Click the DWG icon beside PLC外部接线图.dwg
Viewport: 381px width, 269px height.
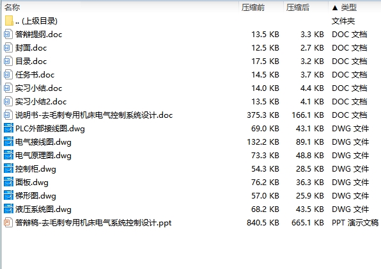coord(8,128)
